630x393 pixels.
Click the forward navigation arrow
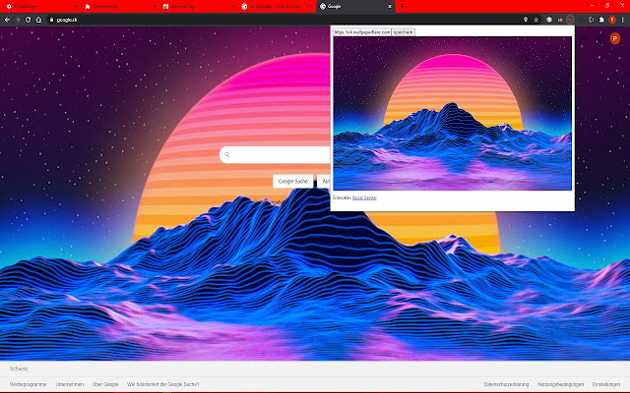point(18,20)
